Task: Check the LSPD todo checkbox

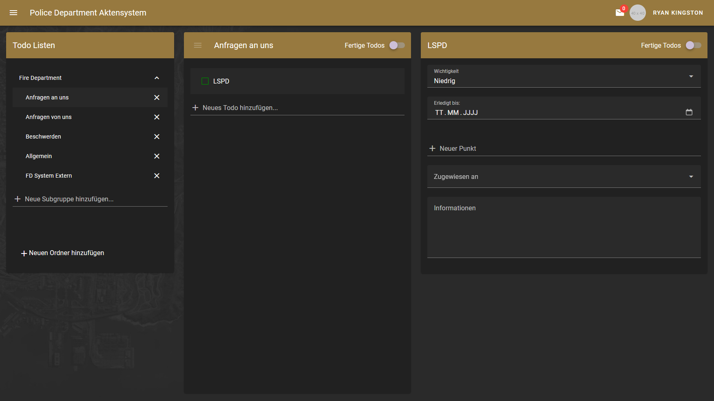Action: [205, 81]
